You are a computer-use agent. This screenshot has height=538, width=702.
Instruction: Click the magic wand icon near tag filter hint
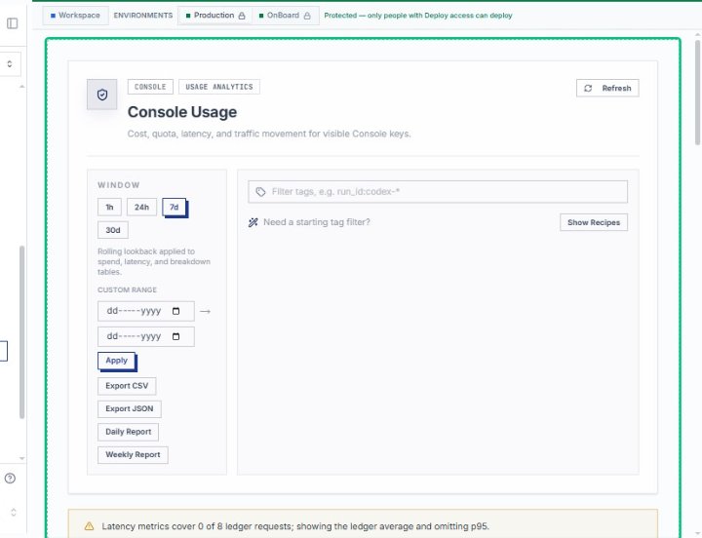coord(253,222)
